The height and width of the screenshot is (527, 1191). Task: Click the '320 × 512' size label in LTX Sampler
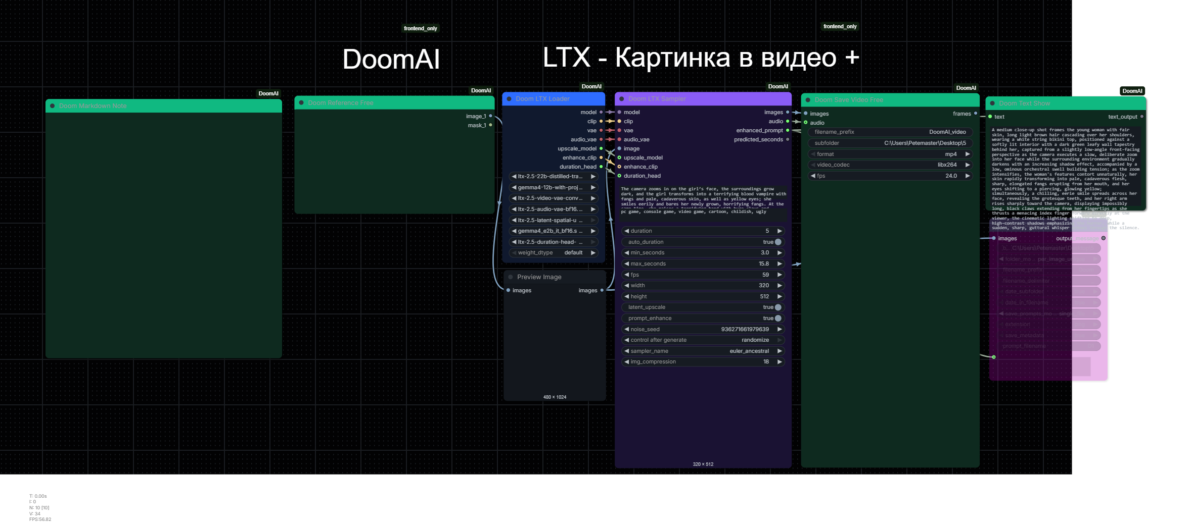click(x=703, y=464)
